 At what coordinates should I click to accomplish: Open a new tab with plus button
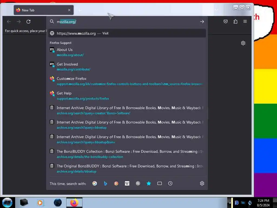point(80,10)
